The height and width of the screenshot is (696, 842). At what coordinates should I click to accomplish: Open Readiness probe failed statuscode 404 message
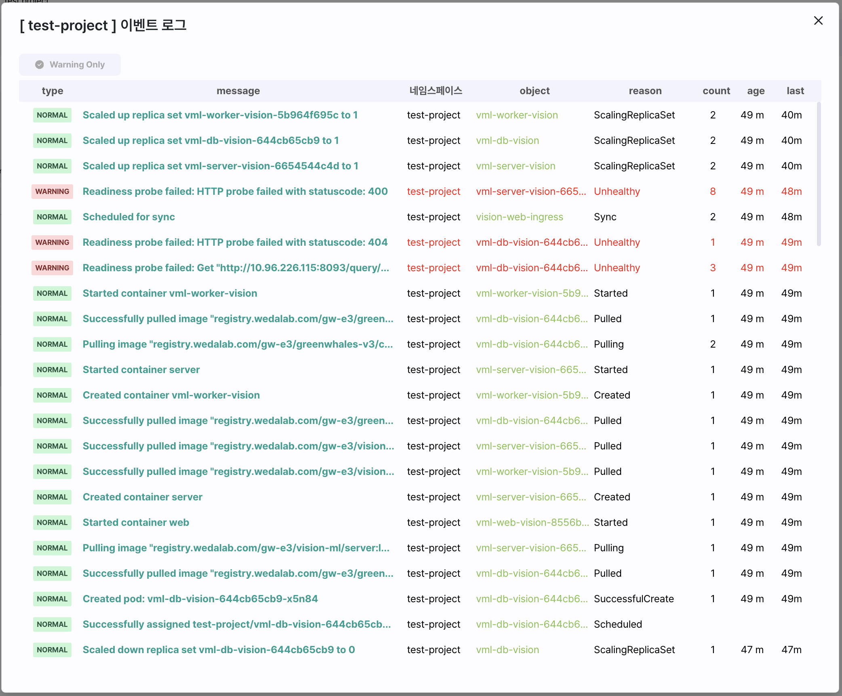235,243
